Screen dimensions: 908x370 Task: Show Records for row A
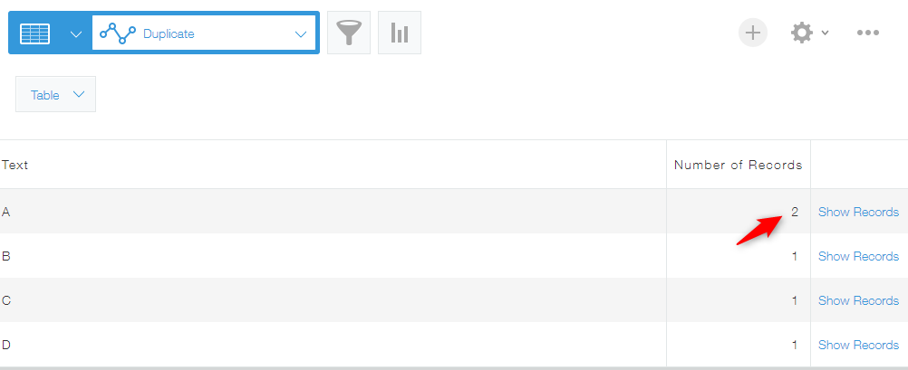point(858,212)
